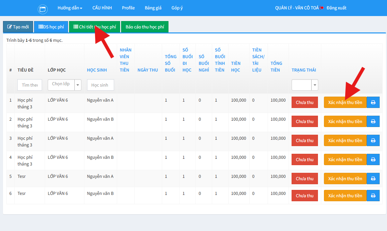
Task: Focus the Tiêu đề search field
Action: [30, 85]
